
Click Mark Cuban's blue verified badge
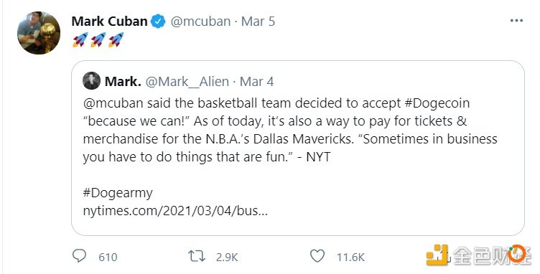[x=159, y=22]
